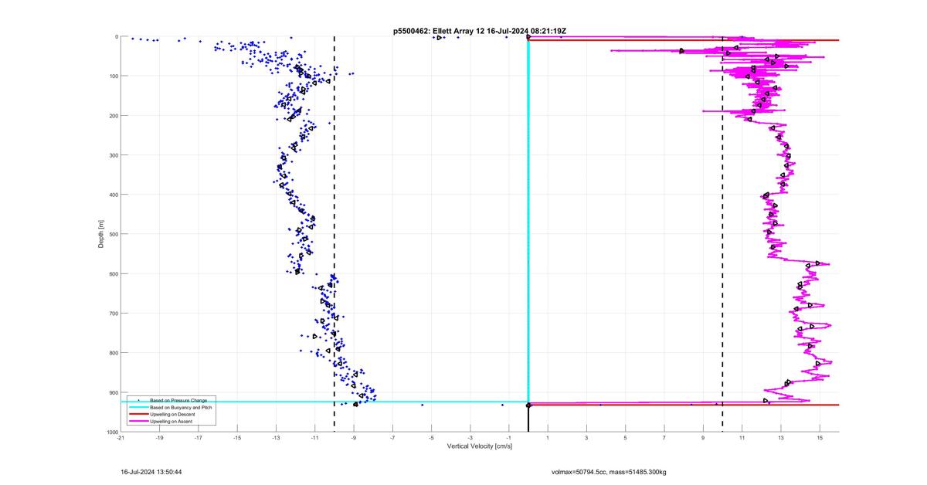The width and height of the screenshot is (927, 485).
Task: Click the x-axis tick label '-15'
Action: [x=237, y=439]
